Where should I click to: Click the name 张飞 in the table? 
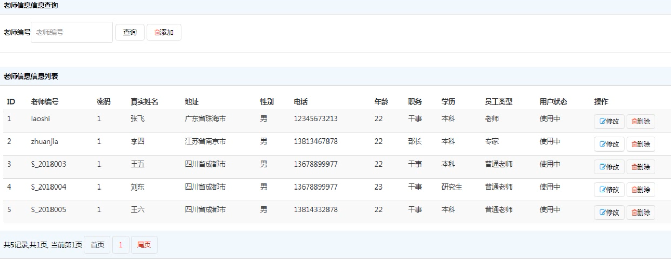[137, 118]
